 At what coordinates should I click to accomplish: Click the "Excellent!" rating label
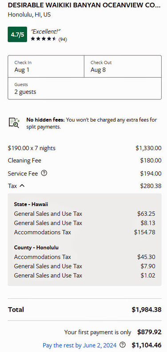pyautogui.click(x=46, y=32)
